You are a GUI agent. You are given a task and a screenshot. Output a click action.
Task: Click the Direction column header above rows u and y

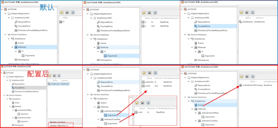tap(155, 18)
